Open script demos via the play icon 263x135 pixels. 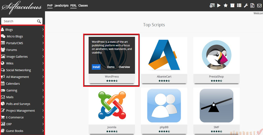point(219,6)
